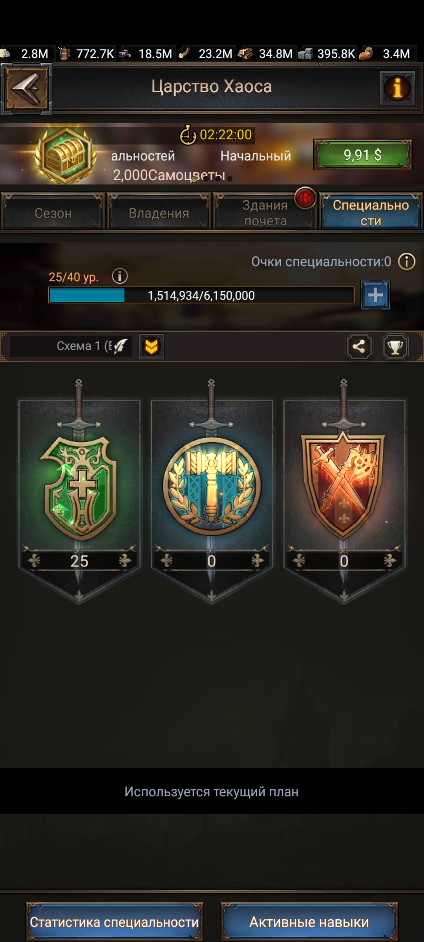Click the blue plus experience button
The height and width of the screenshot is (942, 424).
pyautogui.click(x=375, y=295)
